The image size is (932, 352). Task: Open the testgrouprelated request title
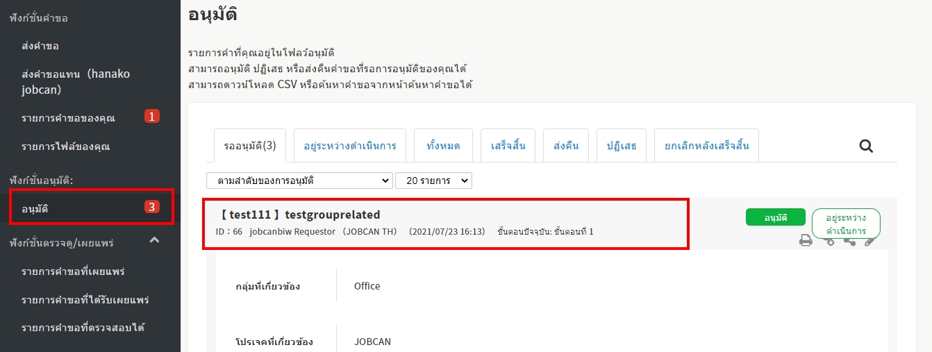300,215
